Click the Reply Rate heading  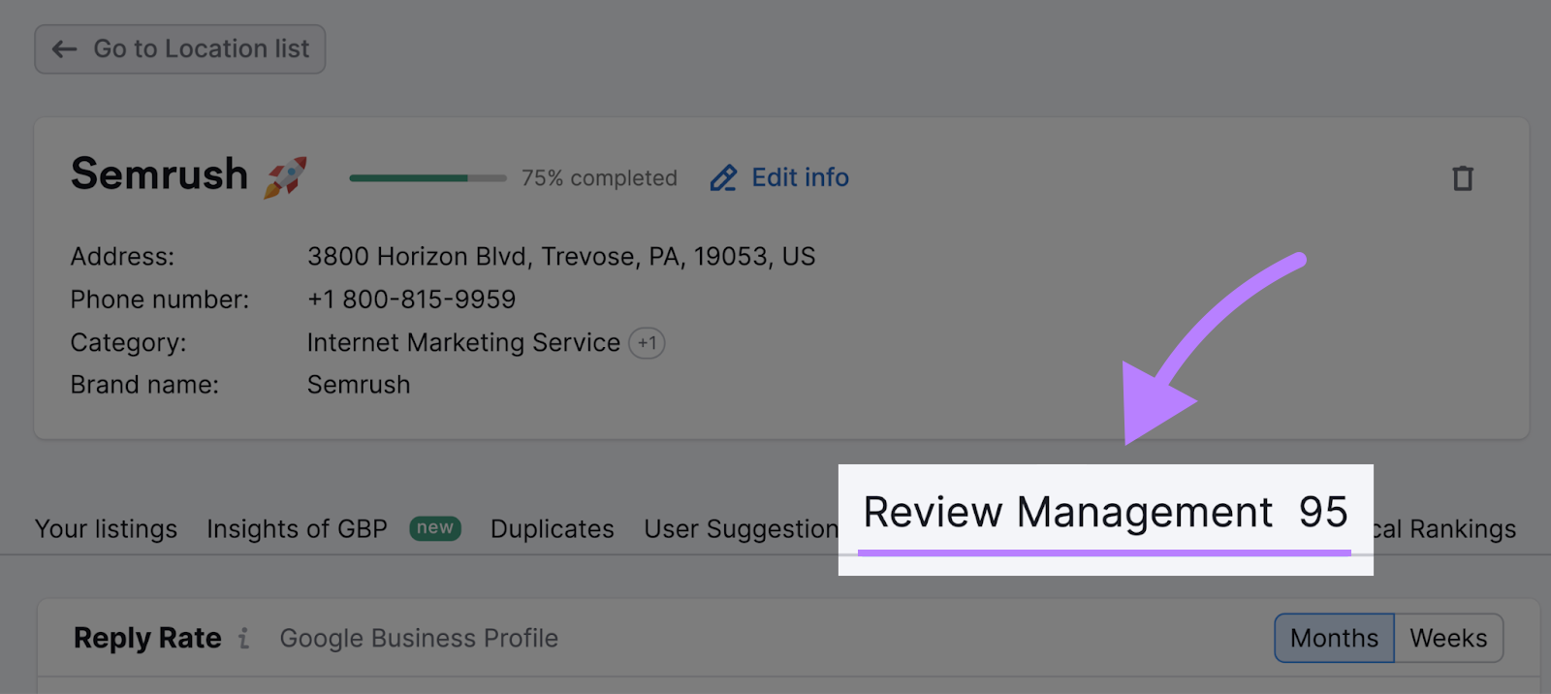pos(147,639)
